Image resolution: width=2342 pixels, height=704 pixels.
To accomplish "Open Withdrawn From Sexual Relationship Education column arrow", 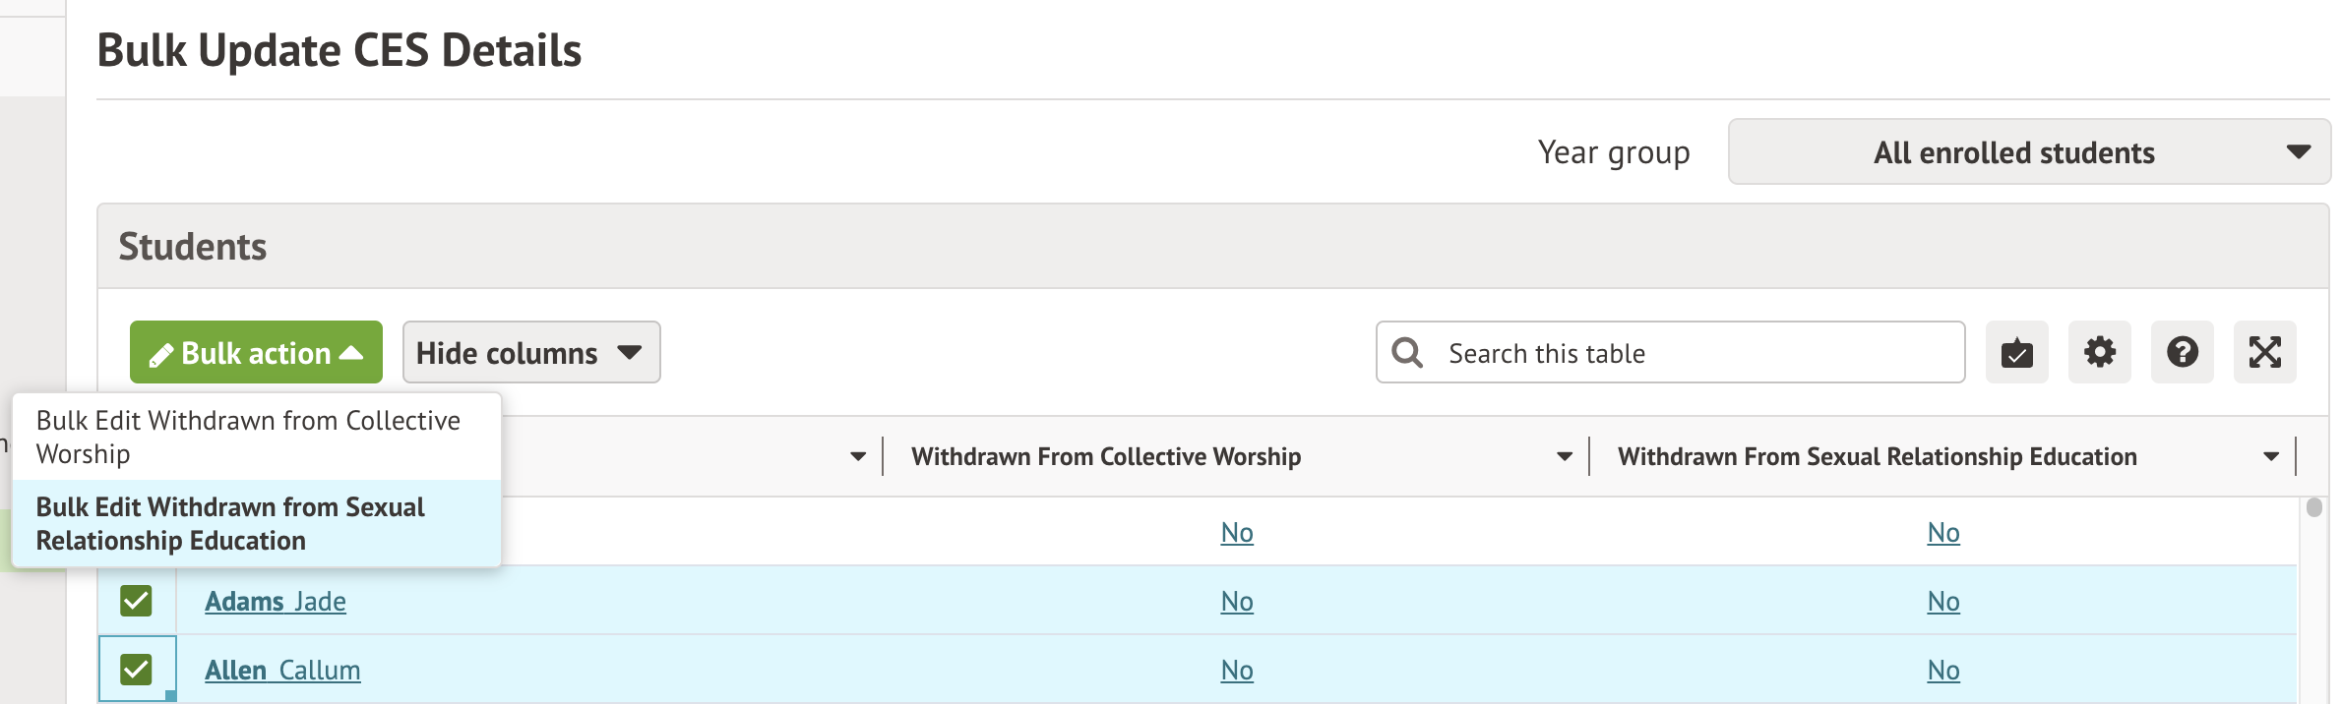I will (2270, 456).
